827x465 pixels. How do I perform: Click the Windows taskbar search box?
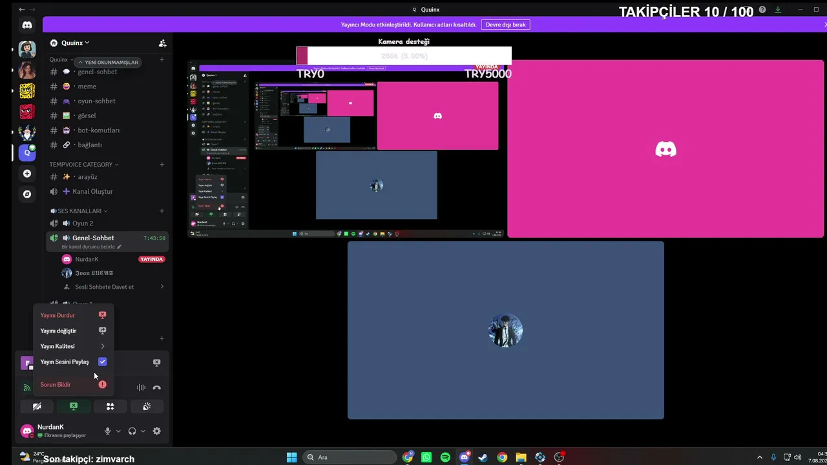coord(349,457)
